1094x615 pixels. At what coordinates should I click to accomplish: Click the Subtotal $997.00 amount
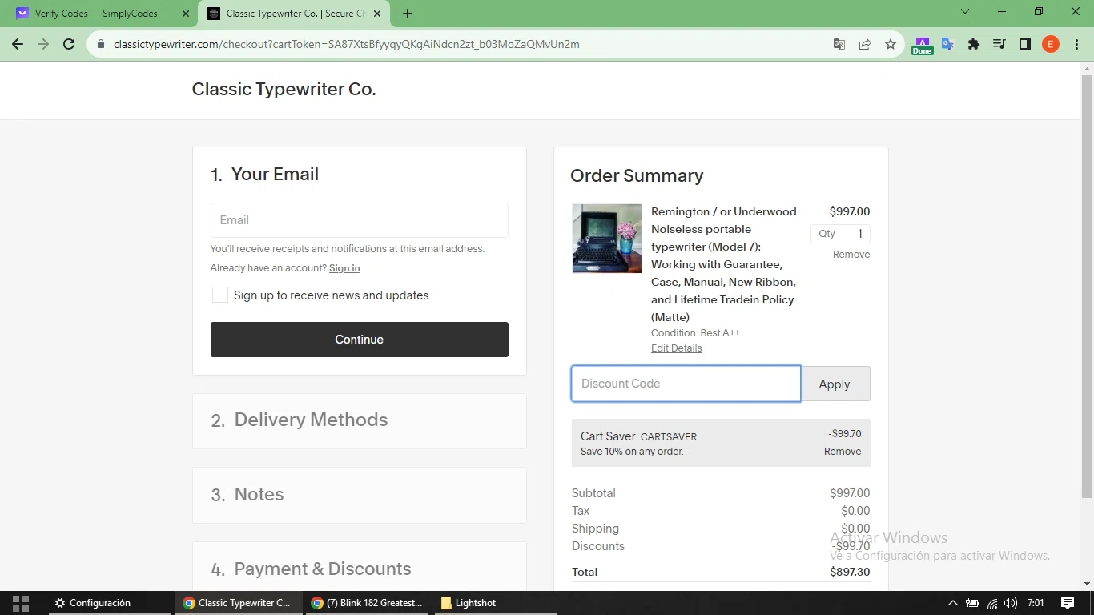click(x=850, y=493)
